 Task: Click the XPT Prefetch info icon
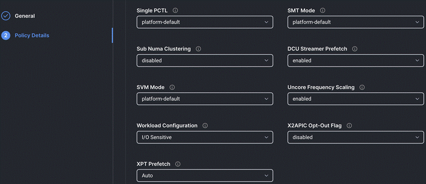coord(178,164)
